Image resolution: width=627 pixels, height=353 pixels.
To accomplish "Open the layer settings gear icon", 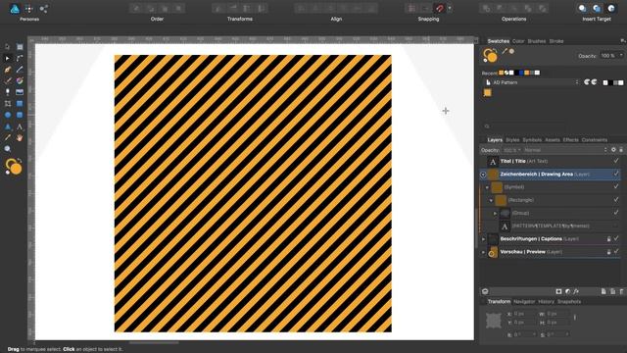I will (x=613, y=150).
